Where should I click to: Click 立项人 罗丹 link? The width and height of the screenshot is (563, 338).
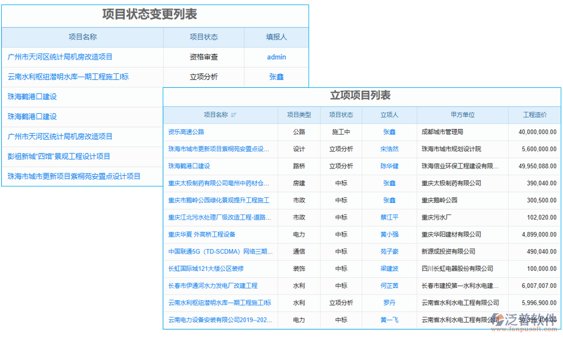(x=389, y=303)
